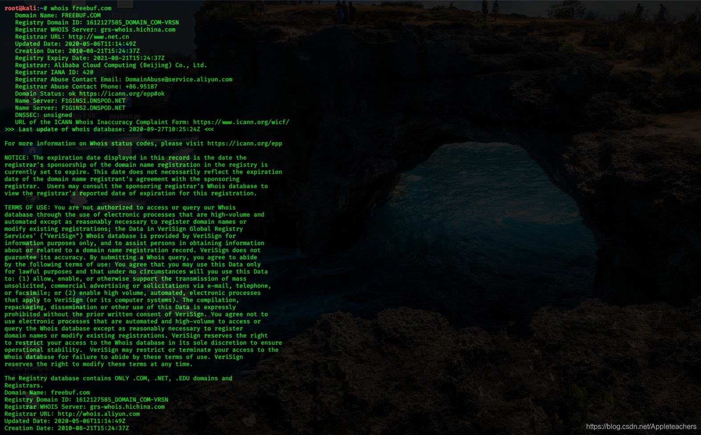This screenshot has width=701, height=435.
Task: Click 'for lawful purposes and that under' line
Action: [x=136, y=271]
